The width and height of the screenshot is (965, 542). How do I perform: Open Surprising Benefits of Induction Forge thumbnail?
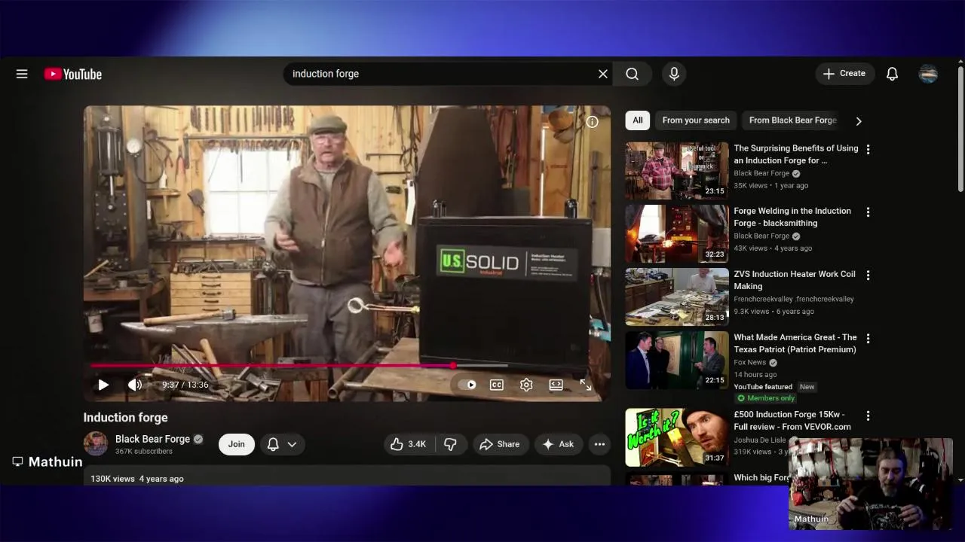pyautogui.click(x=677, y=171)
